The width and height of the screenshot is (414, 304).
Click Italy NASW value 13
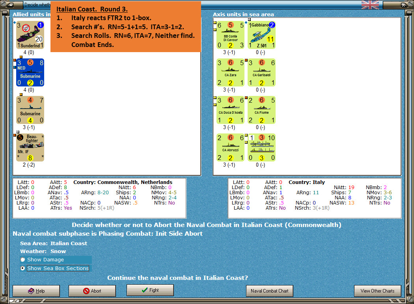(351, 203)
